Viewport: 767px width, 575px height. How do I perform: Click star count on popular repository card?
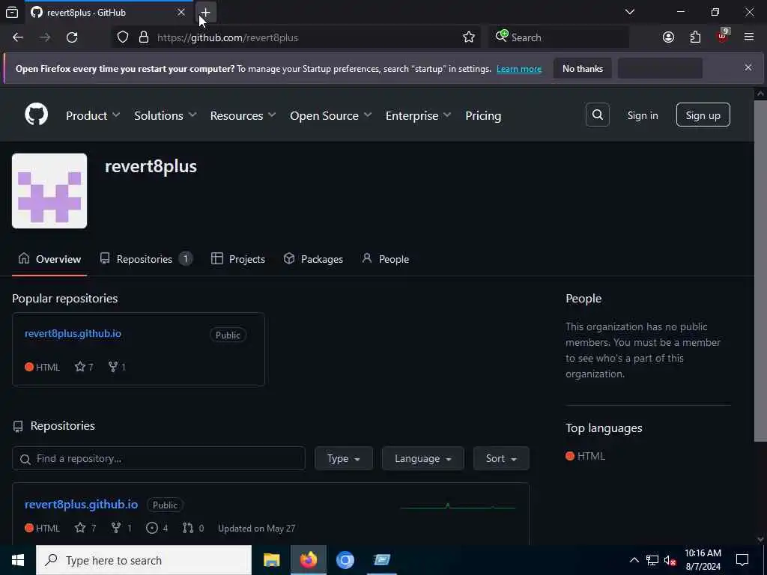pos(84,367)
